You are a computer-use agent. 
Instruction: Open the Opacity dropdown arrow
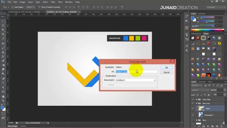click(225, 90)
